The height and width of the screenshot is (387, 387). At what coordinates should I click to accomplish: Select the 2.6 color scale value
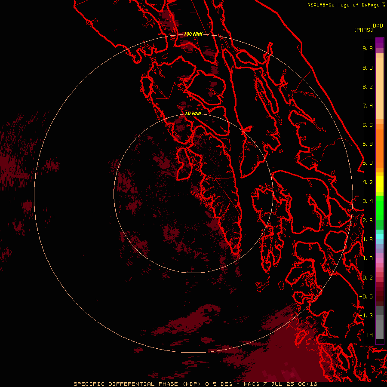click(368, 221)
